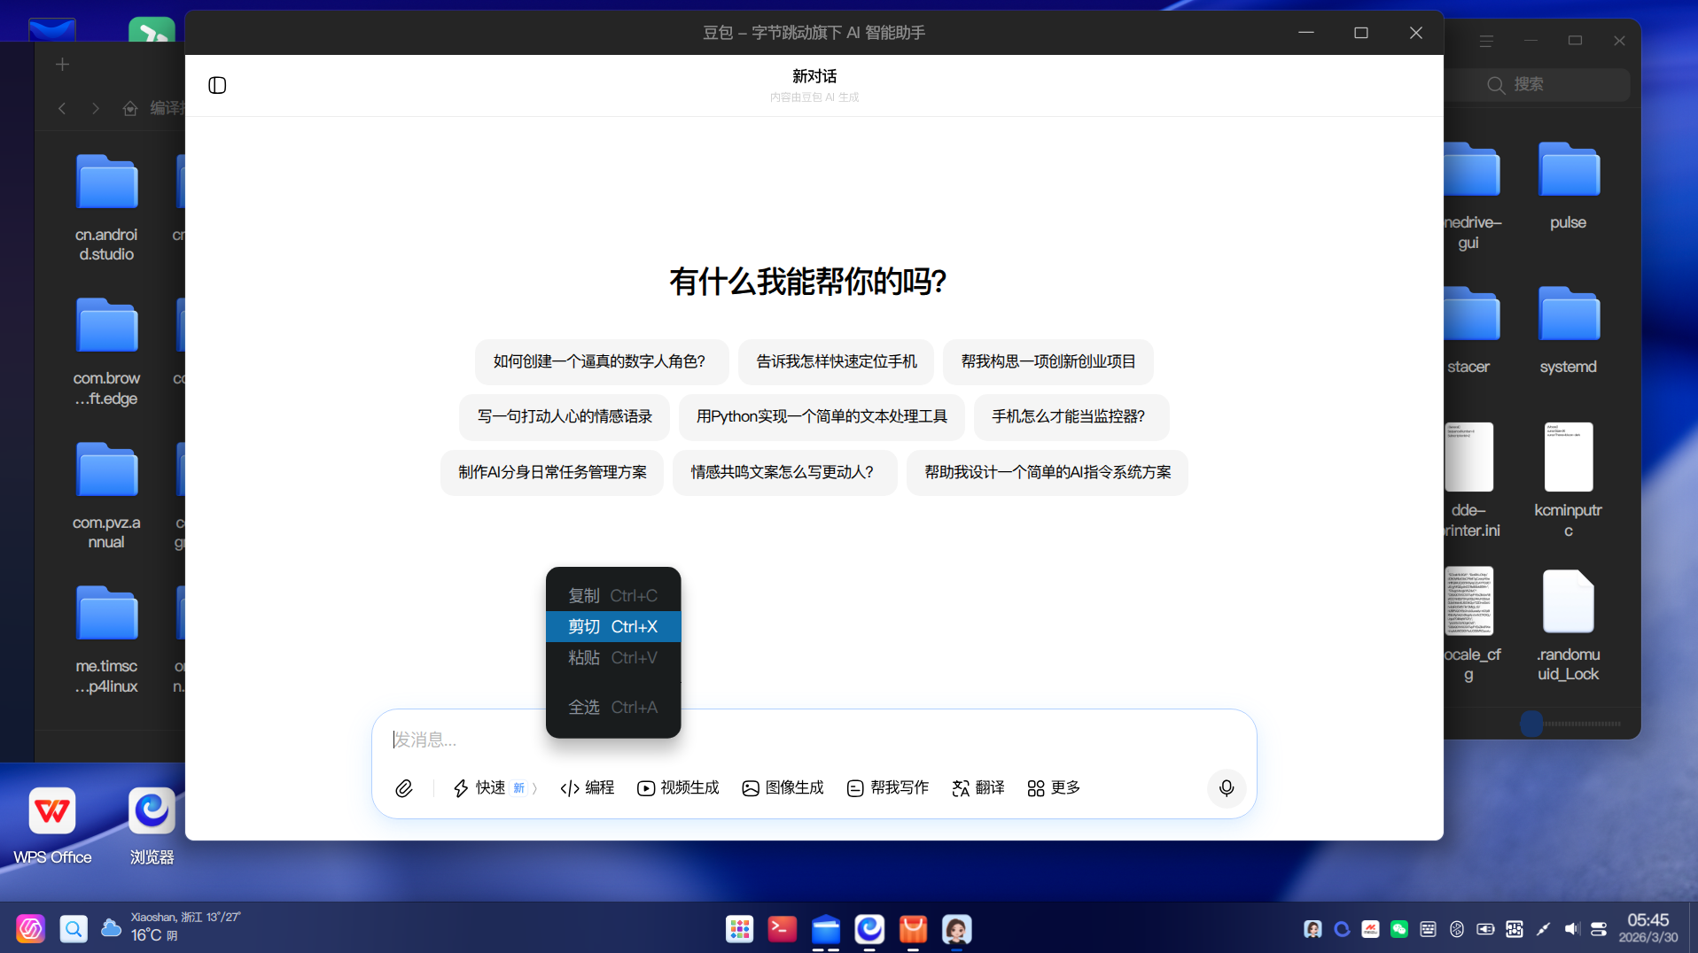Open 图像生成 image generation mode
1698x953 pixels.
(783, 787)
